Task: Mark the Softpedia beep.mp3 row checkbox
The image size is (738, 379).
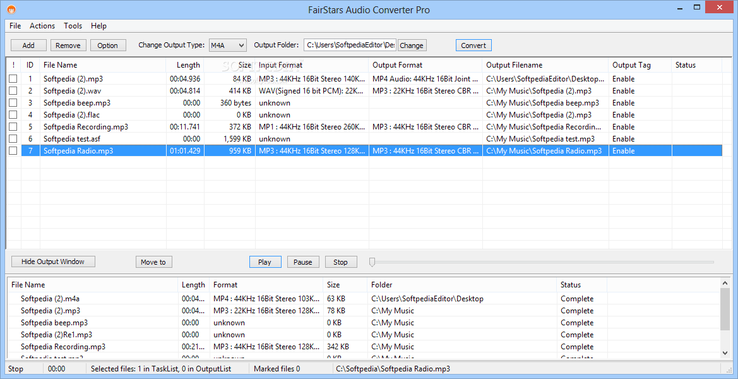Action: 13,102
